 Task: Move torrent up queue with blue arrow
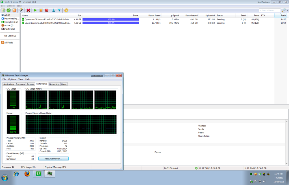(x=53, y=10)
